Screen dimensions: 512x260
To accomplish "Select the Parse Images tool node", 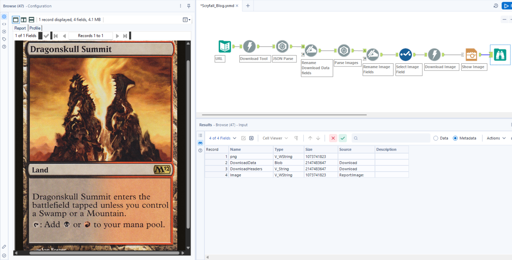I will [x=344, y=51].
